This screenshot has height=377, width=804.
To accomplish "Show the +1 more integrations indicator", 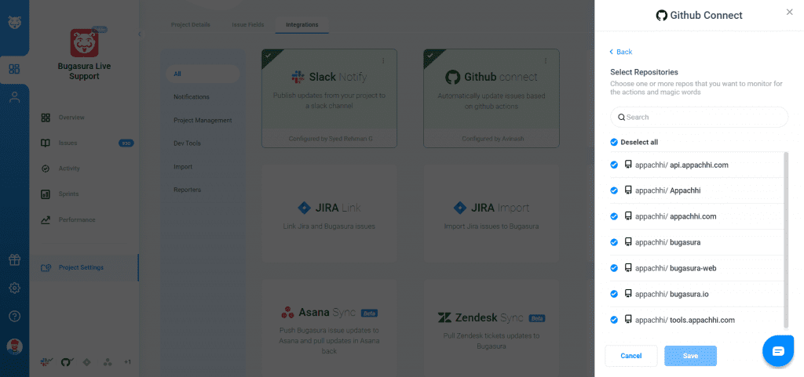I will [128, 362].
